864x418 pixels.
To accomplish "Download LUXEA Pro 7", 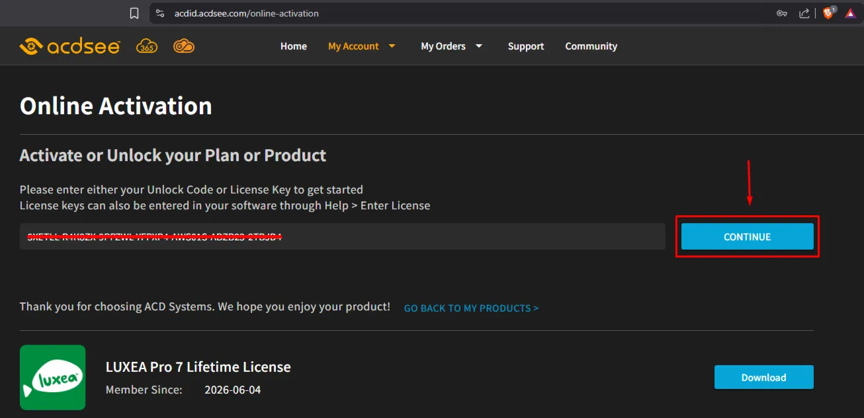I will (764, 377).
